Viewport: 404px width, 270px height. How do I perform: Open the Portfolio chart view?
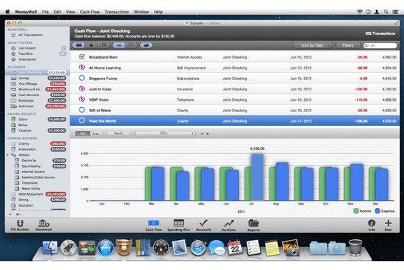(x=228, y=223)
